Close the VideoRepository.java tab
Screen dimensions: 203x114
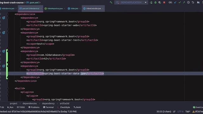click(x=64, y=9)
